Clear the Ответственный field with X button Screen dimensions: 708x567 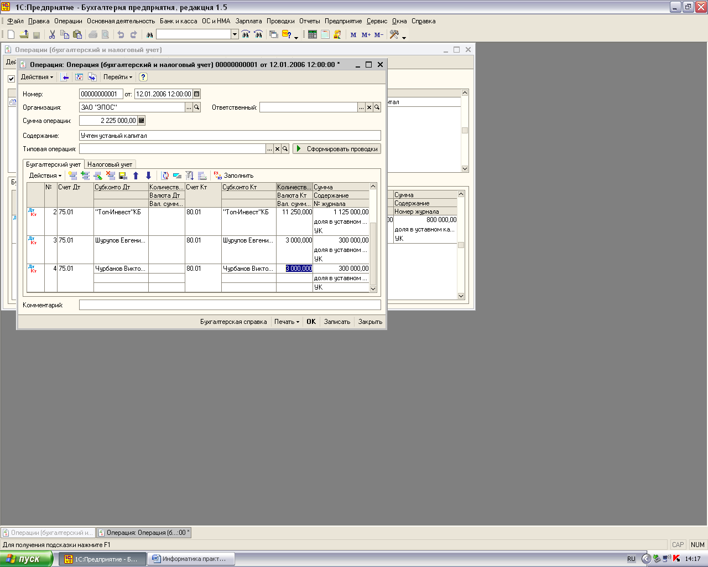click(x=369, y=107)
